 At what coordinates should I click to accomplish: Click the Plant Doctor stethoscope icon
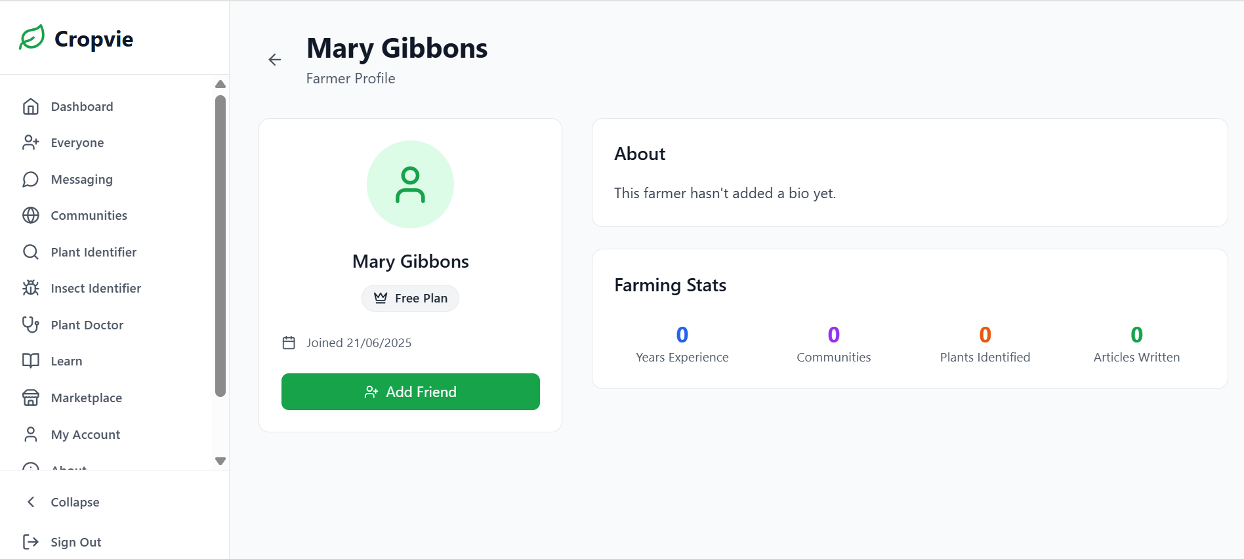[x=31, y=325]
